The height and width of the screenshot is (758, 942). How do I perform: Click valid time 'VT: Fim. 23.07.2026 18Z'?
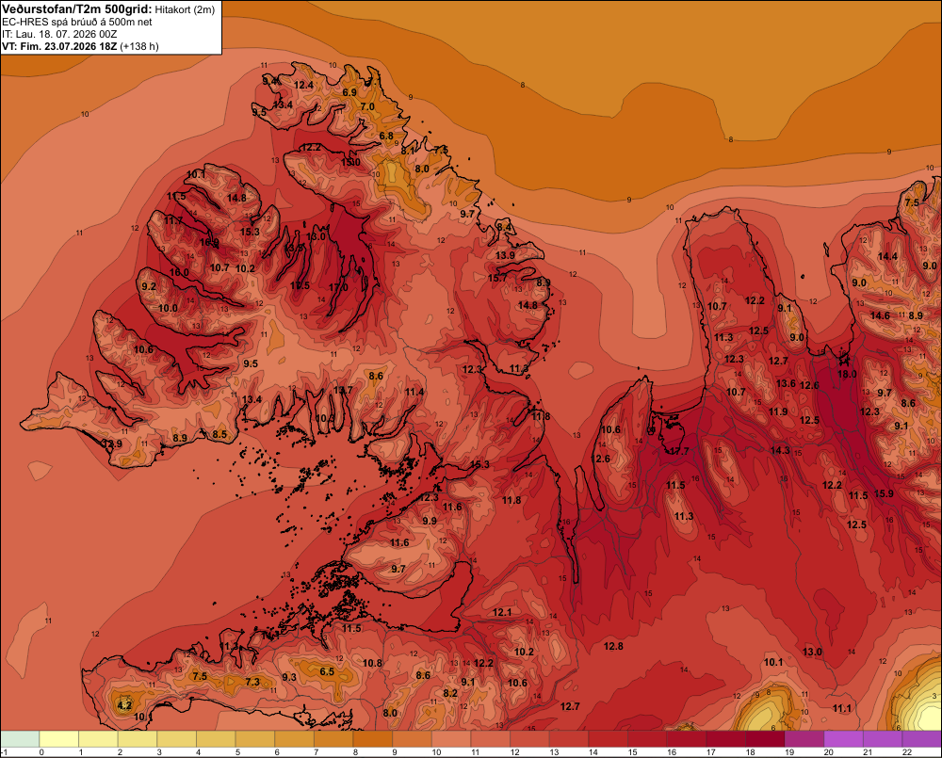[x=59, y=46]
